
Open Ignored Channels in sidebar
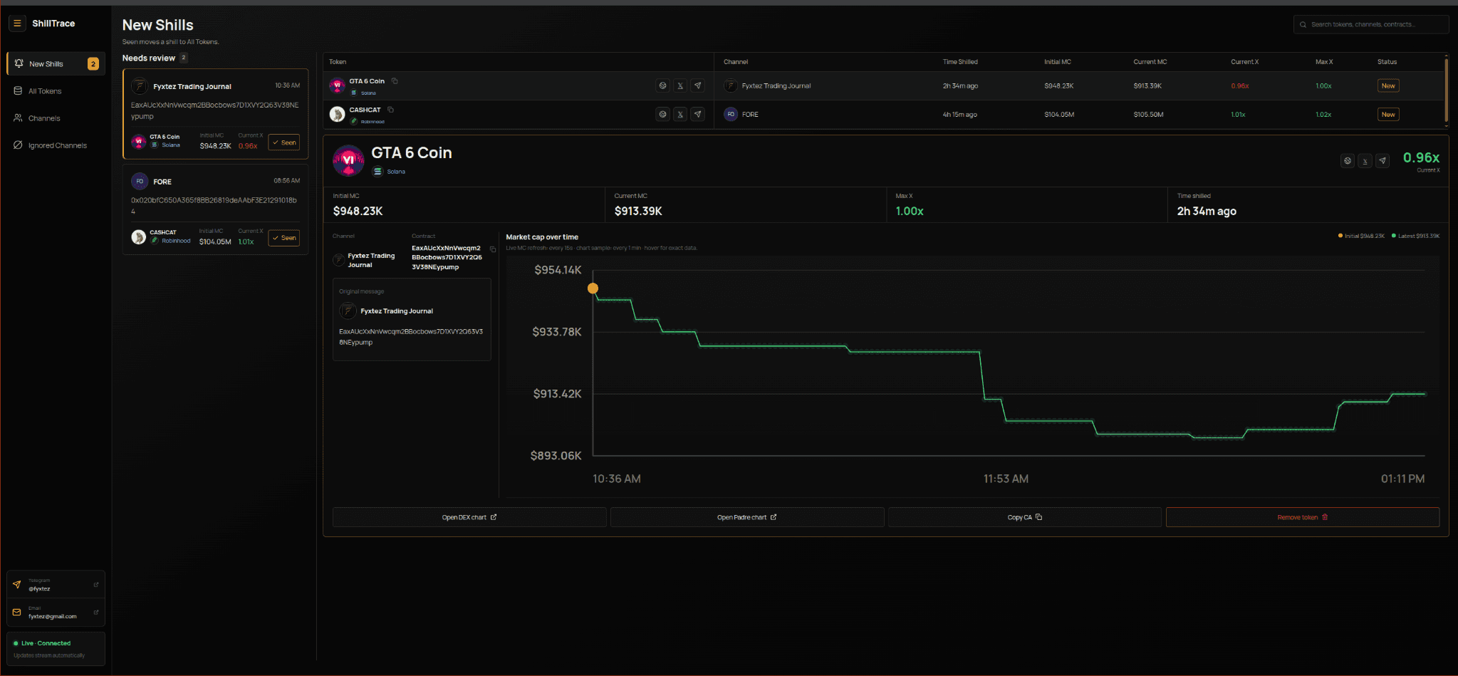(x=56, y=145)
